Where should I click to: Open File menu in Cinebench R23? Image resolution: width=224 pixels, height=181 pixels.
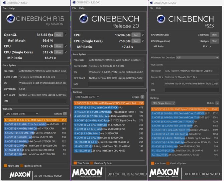[151, 8]
